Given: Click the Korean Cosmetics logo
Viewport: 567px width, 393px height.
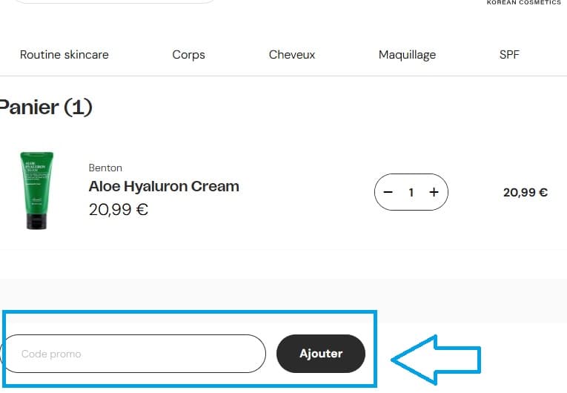Looking at the screenshot, I should [523, 3].
